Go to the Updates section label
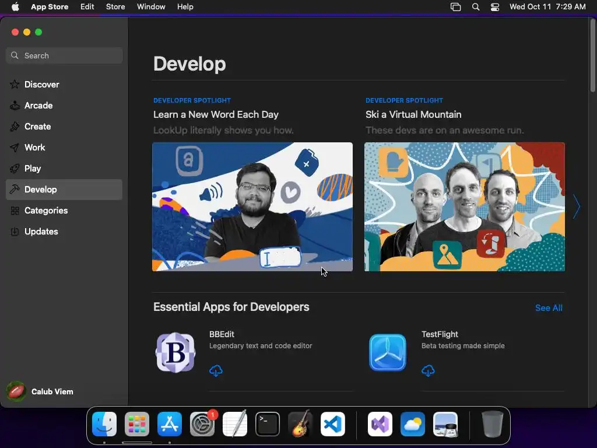The height and width of the screenshot is (448, 597). 41,232
